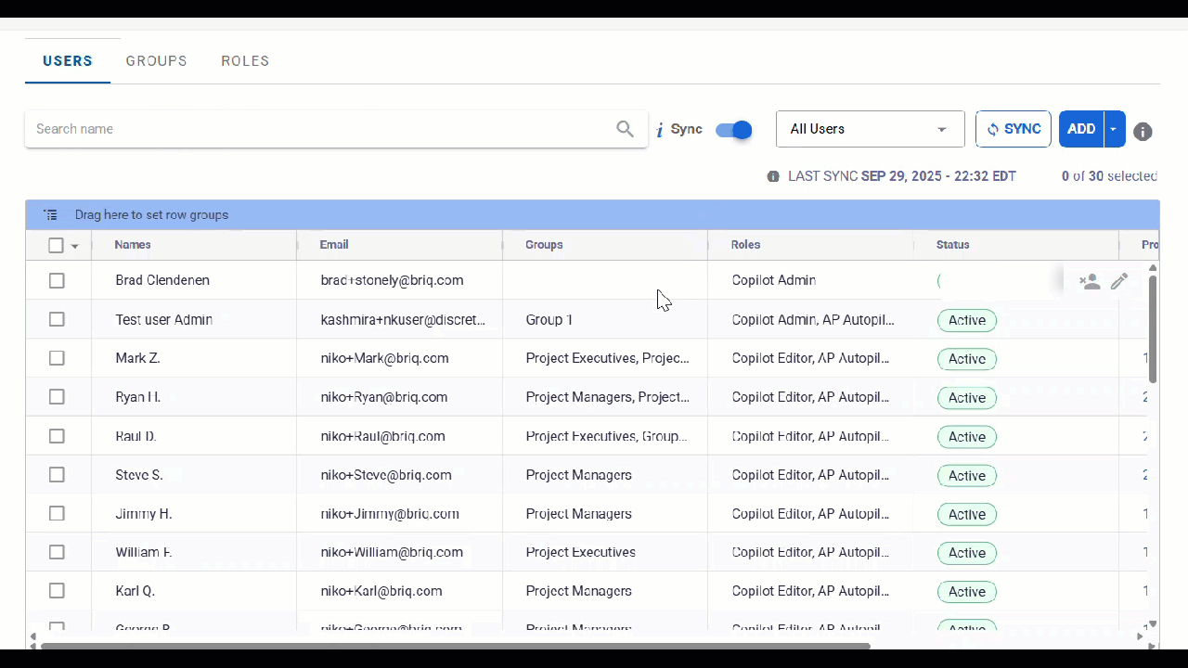Click email niko+Ryan@briq.com
The image size is (1188, 668).
384,397
